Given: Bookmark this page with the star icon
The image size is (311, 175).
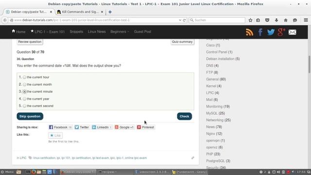Looking at the screenshot, I should (250, 20).
